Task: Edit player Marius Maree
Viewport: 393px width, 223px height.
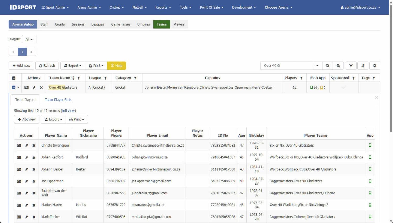Action: tap(26, 205)
